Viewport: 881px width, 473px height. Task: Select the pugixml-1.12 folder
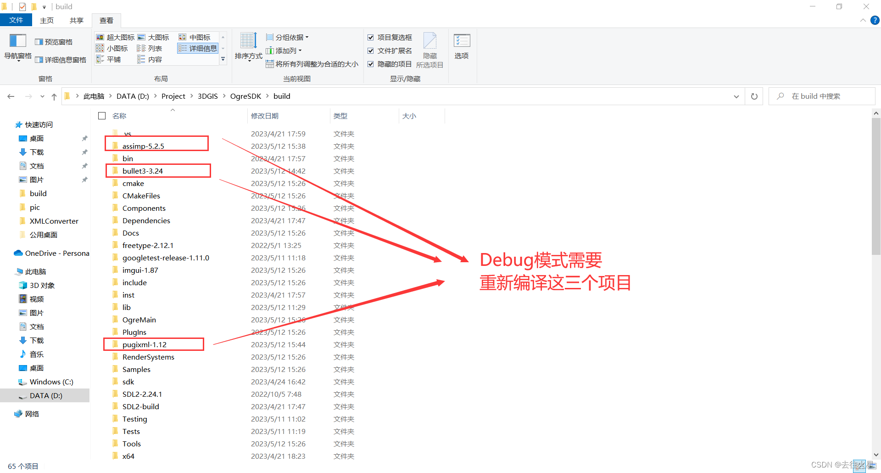tap(145, 344)
